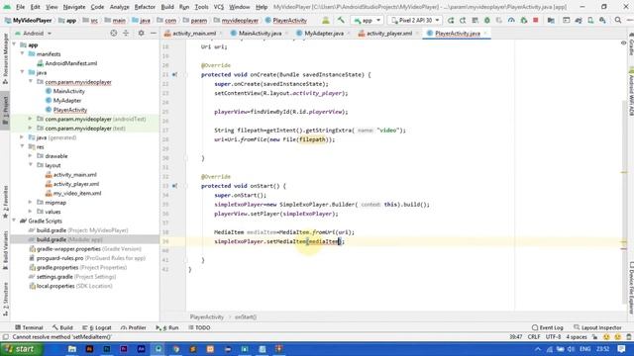The height and width of the screenshot is (356, 634).
Task: Click the ENG language indicator in taskbar
Action: 585,349
